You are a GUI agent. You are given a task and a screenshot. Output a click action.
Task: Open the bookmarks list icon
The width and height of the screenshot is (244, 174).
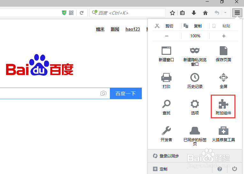click(182, 13)
